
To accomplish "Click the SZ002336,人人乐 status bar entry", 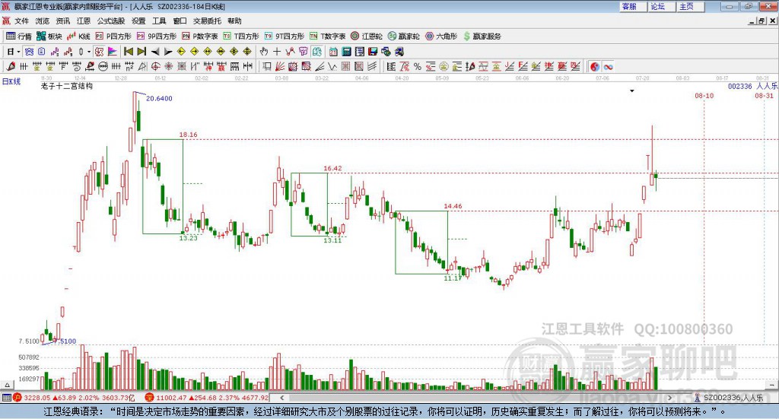I will tap(730, 398).
